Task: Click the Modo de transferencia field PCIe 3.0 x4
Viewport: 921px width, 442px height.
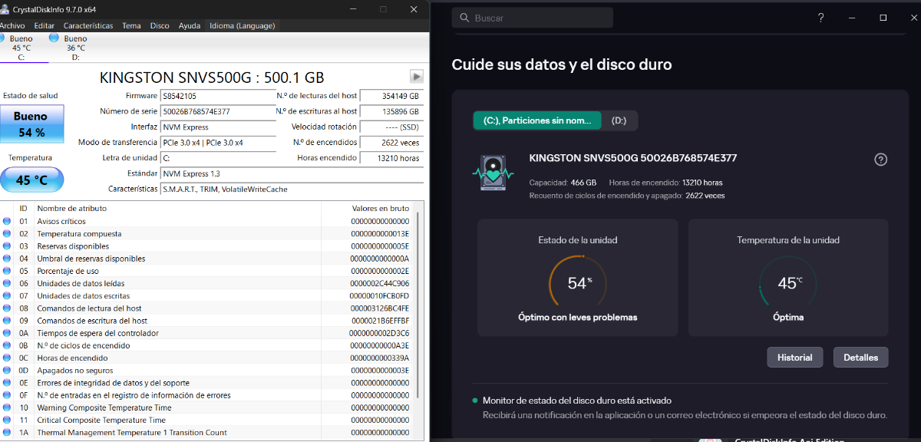Action: pyautogui.click(x=216, y=143)
